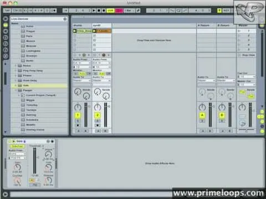This screenshot has height=199, width=266.
Task: Toggle track 1 activator button
Action: 78,116
